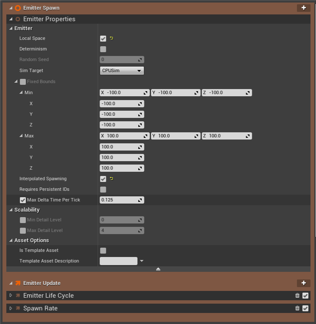
Task: Collapse the Asset Options category
Action: pyautogui.click(x=11, y=240)
